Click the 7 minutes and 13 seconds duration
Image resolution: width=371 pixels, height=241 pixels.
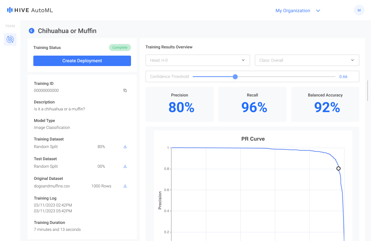57,229
